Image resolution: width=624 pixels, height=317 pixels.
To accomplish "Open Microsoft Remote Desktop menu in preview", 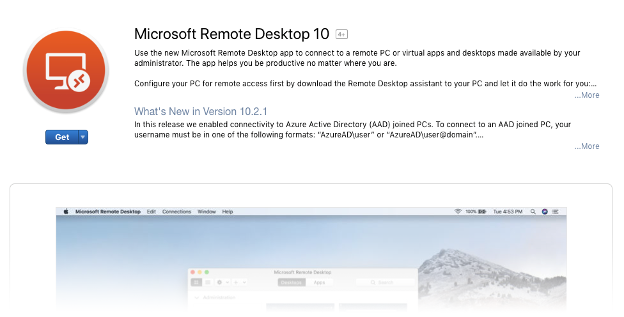I will (x=108, y=212).
